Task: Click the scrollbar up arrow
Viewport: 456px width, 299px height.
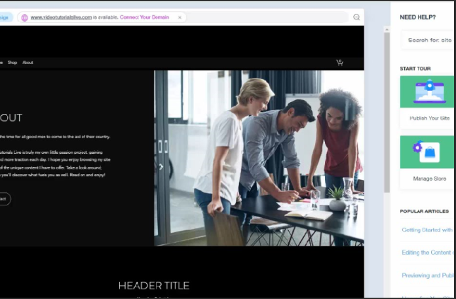Action: 387,29
